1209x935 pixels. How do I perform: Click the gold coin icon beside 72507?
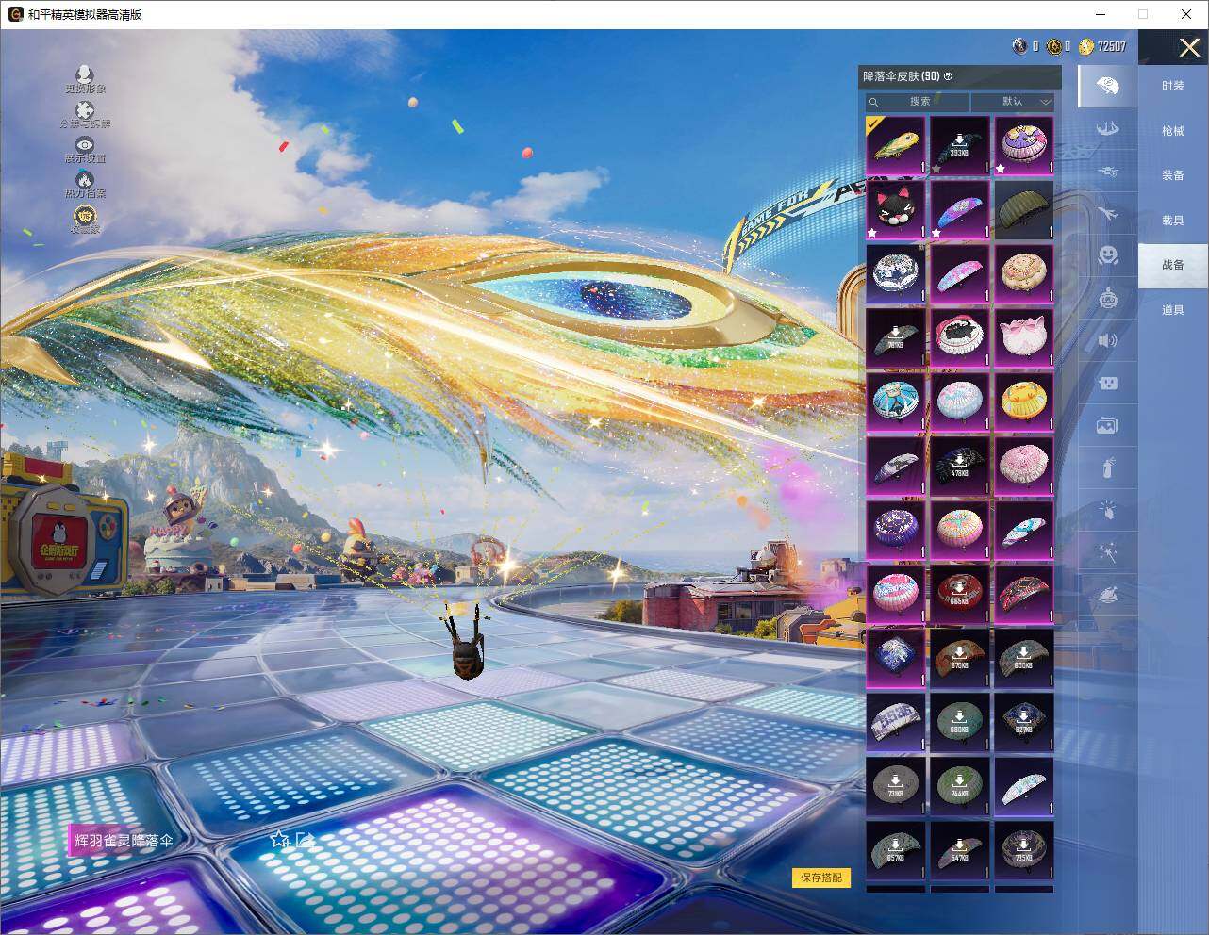point(1086,46)
